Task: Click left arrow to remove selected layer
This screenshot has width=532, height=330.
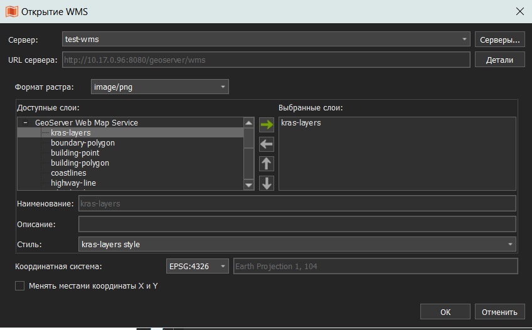Action: 267,144
